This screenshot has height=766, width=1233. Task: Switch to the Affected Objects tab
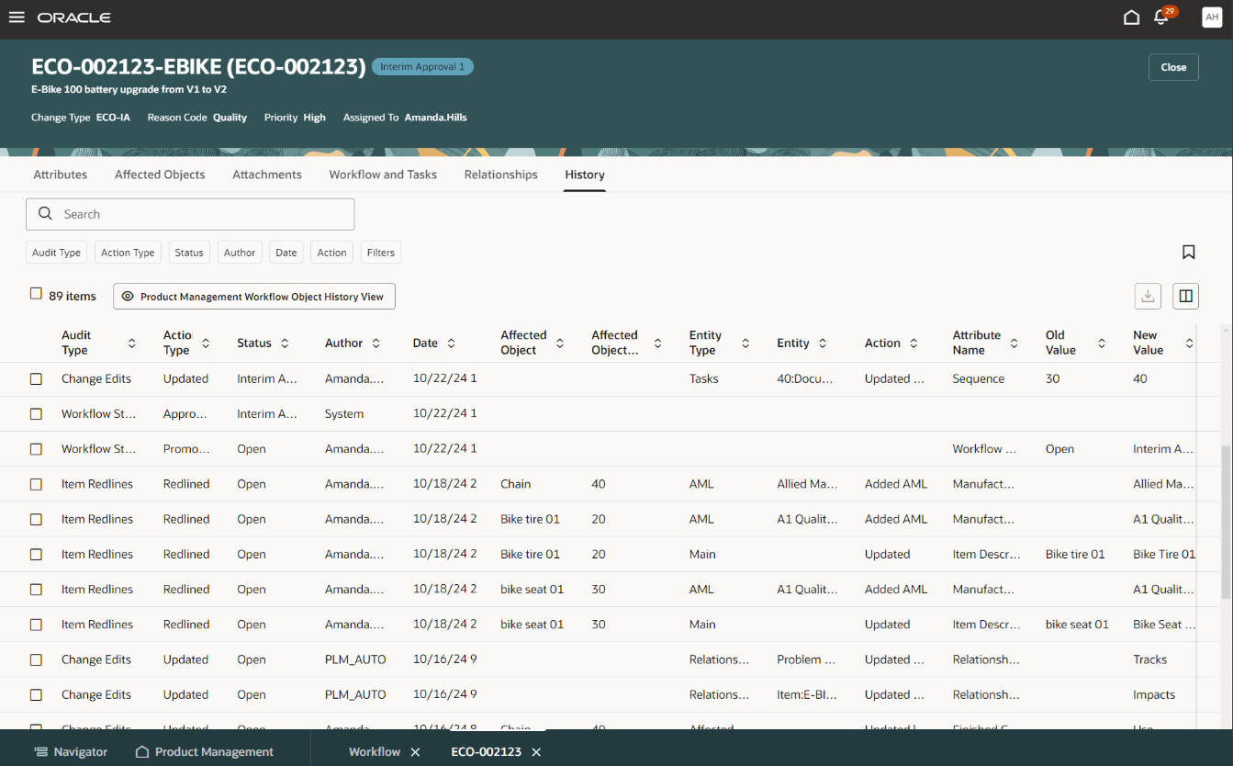coord(160,175)
